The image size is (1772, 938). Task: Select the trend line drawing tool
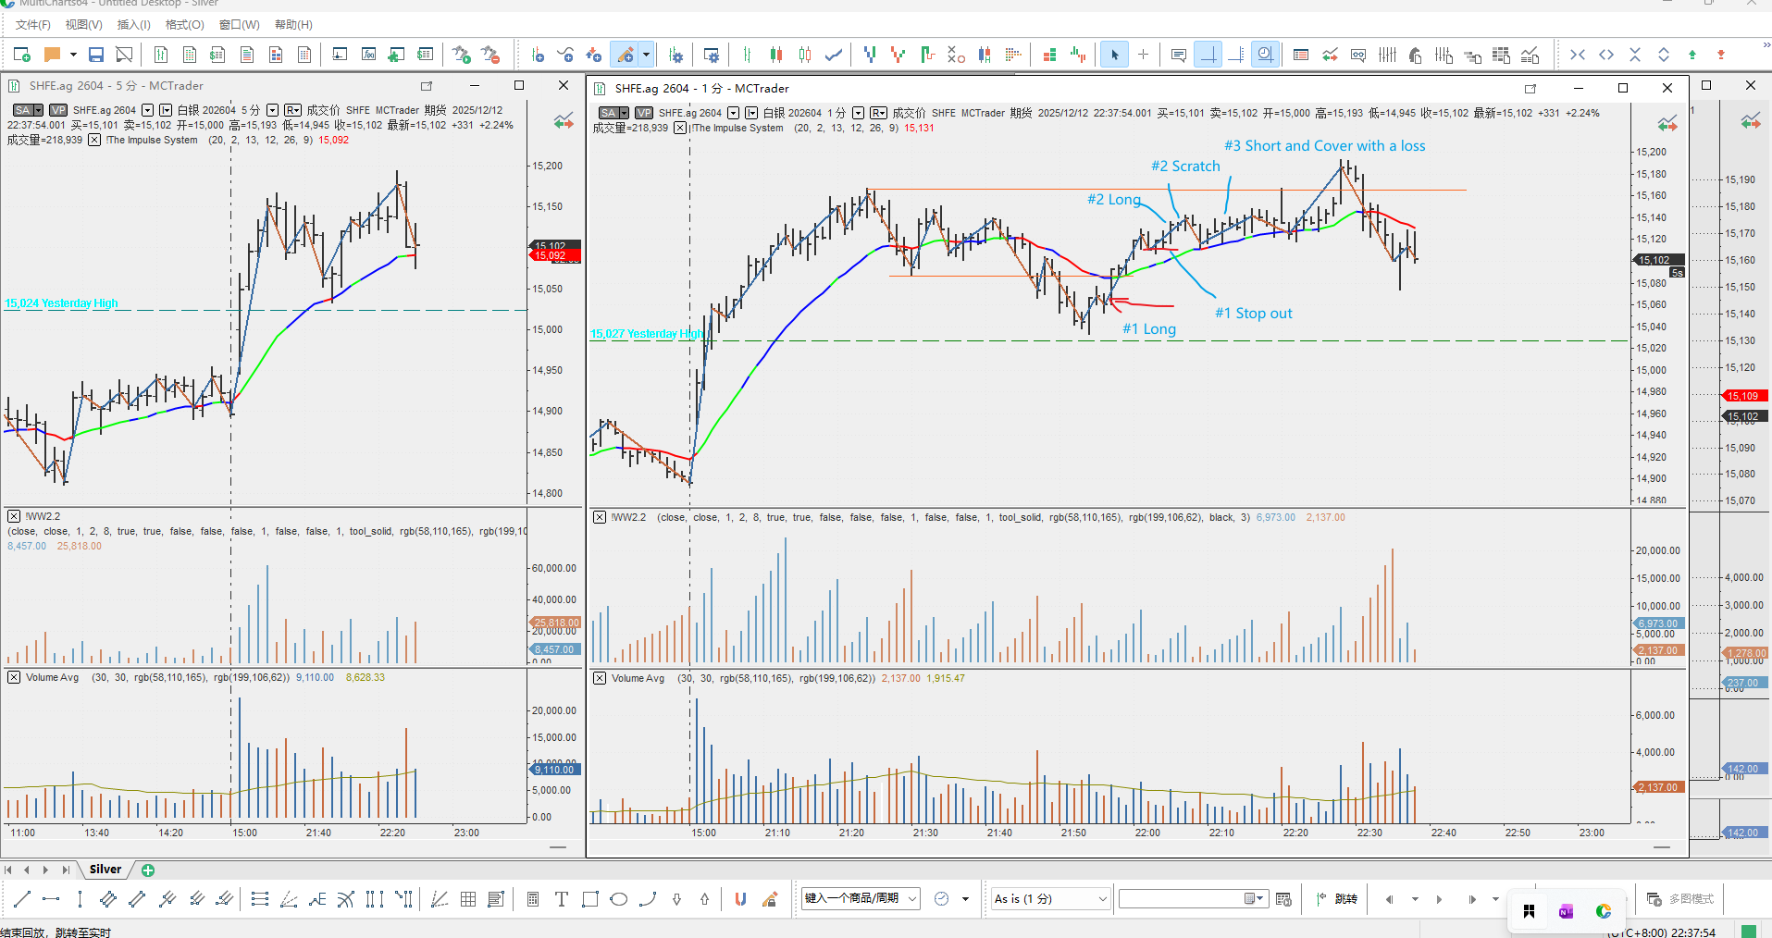click(23, 898)
